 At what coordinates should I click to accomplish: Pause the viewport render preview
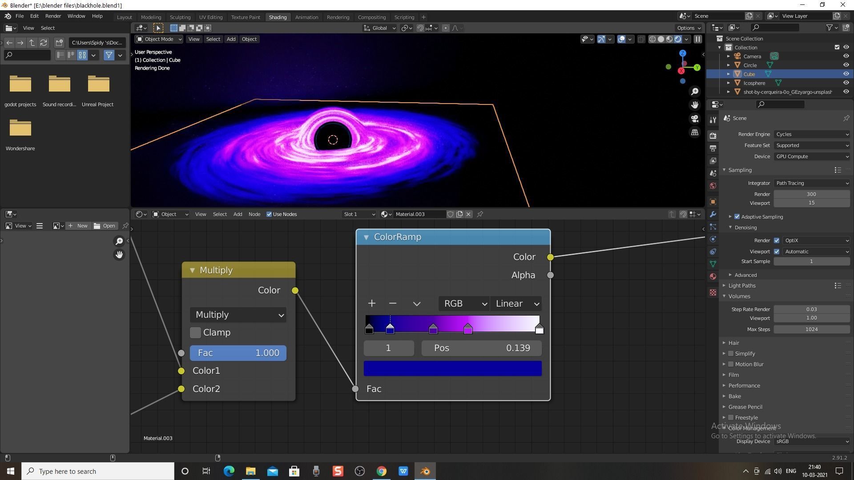tap(698, 39)
